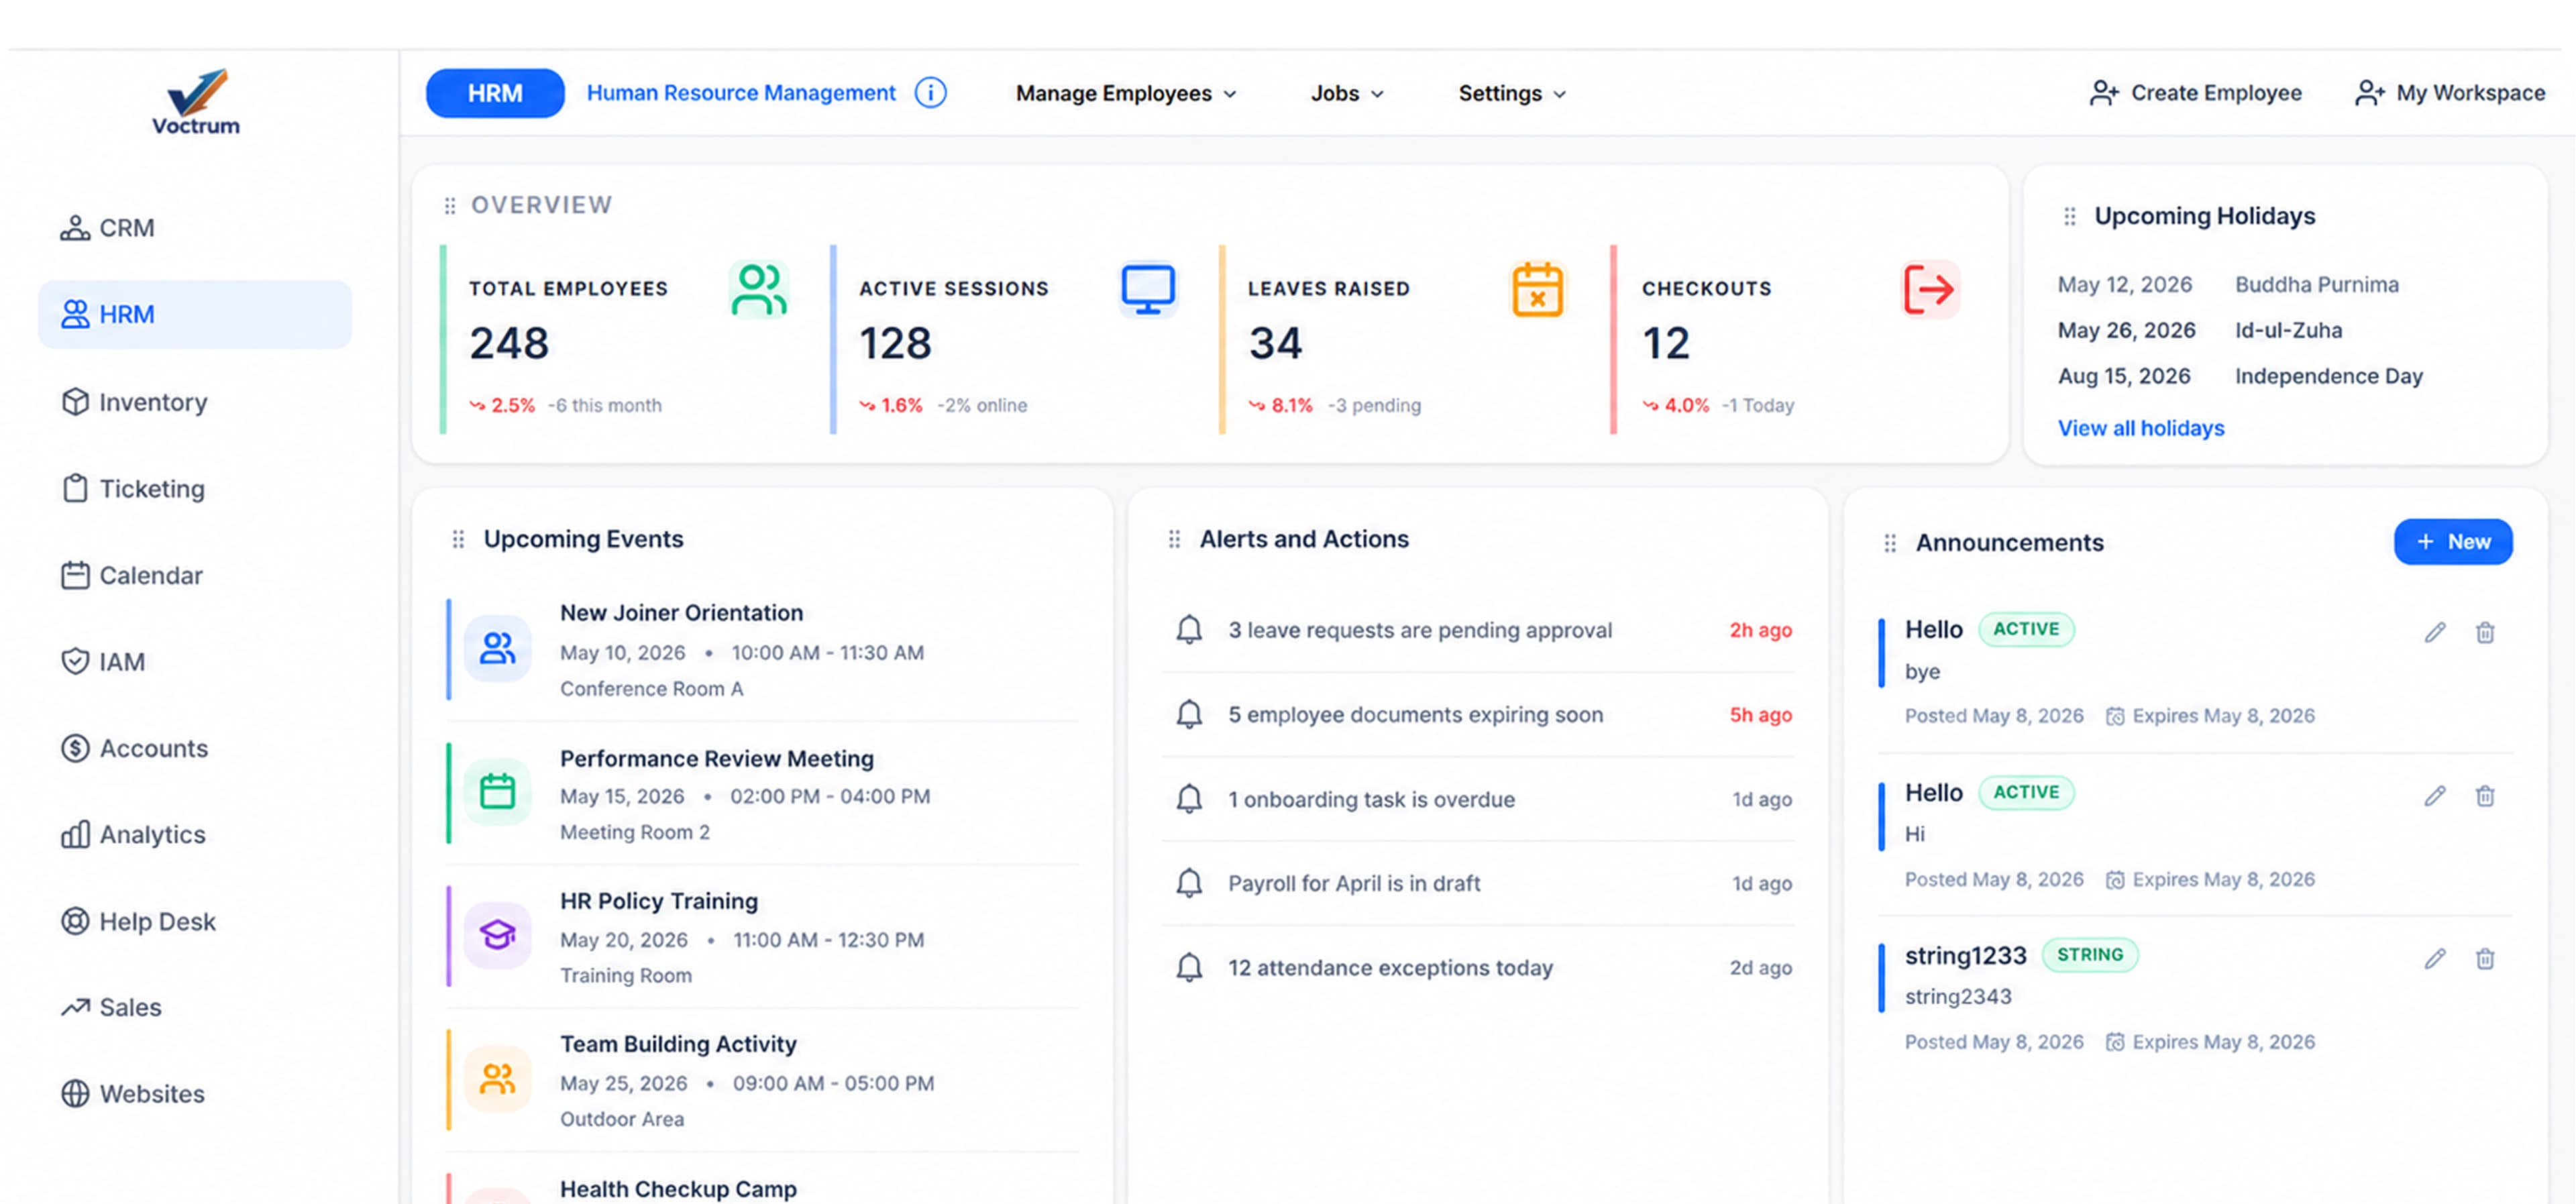Edit the 'Hello Hi' announcement
Screen dimensions: 2576x1204
coord(2435,796)
